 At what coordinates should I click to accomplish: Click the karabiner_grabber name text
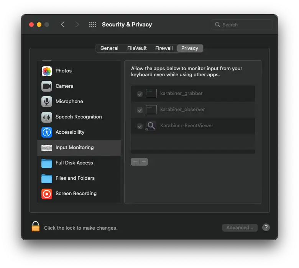[181, 94]
